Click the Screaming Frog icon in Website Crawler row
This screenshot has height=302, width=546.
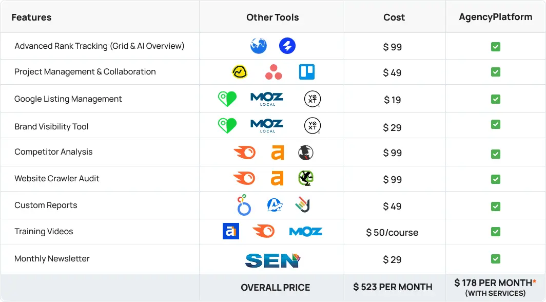point(306,178)
